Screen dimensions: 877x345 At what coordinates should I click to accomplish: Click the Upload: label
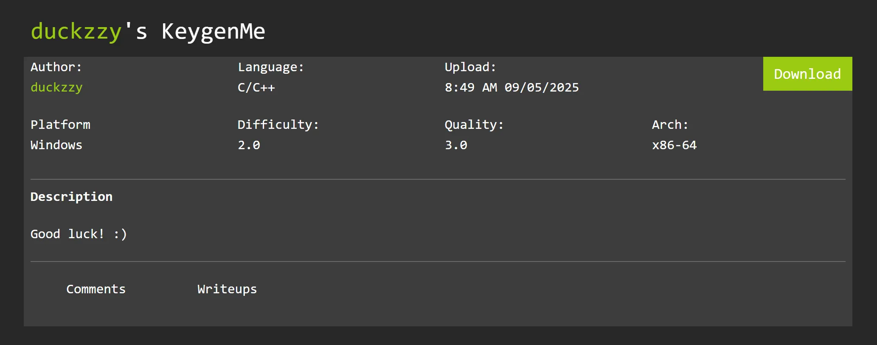(470, 67)
